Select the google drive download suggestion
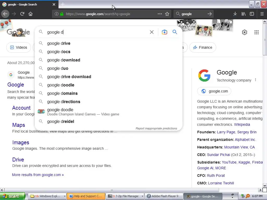267x200 pixels. click(108, 77)
